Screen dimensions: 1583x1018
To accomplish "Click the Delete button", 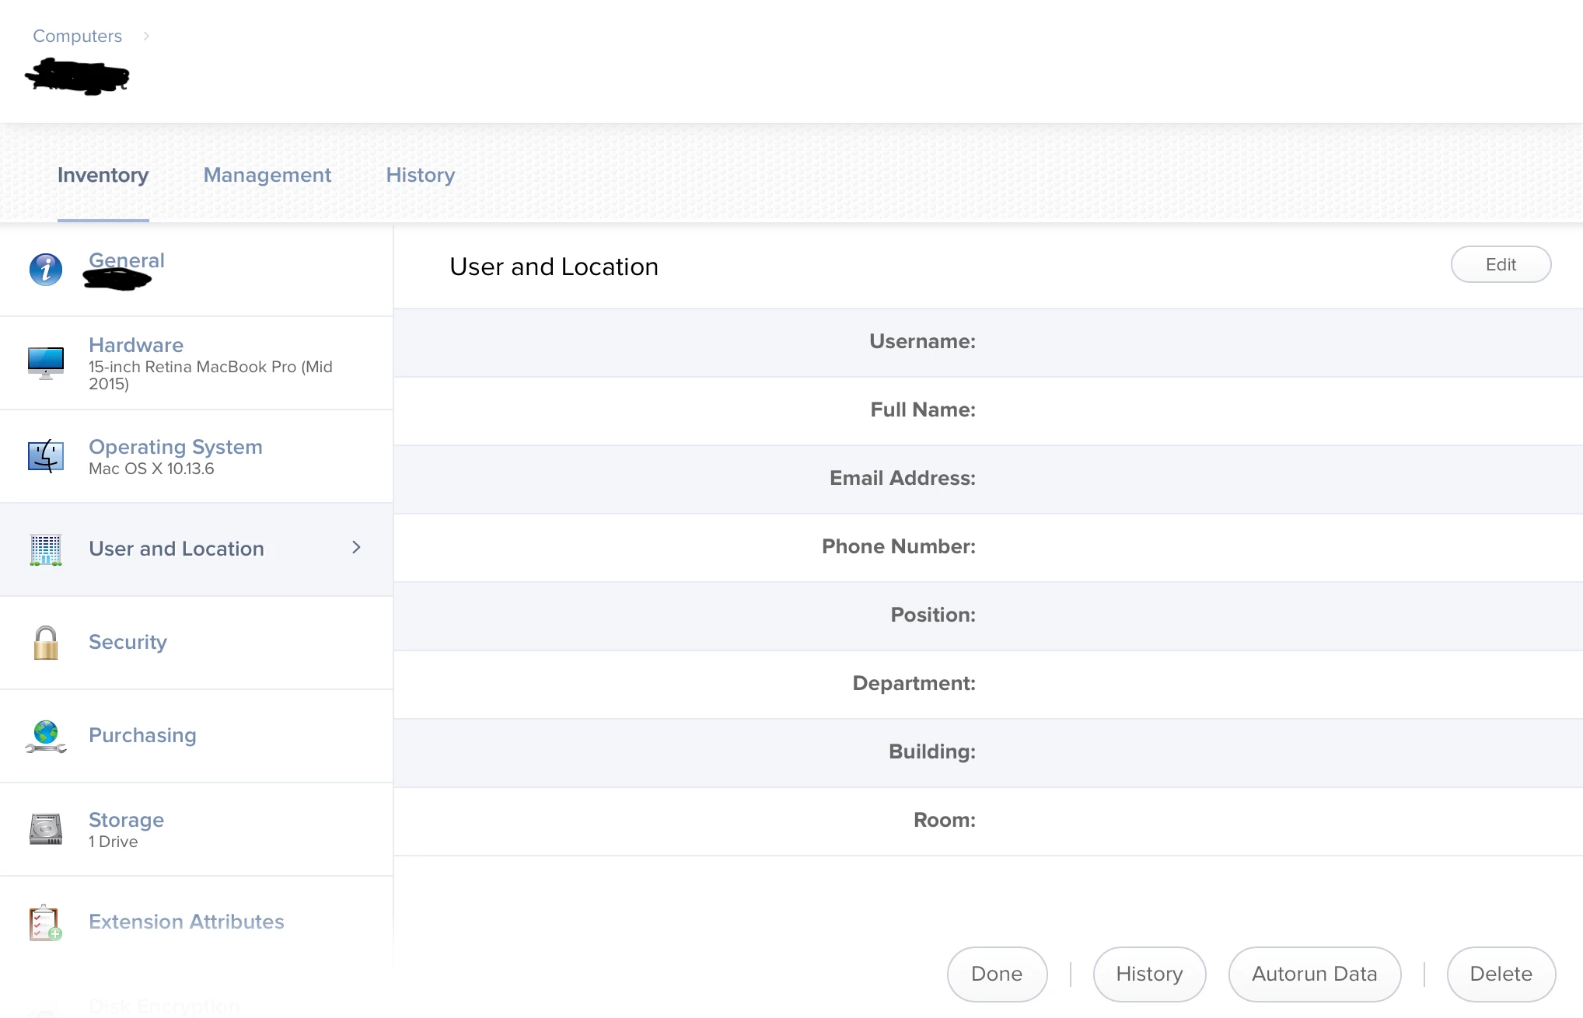I will click(1501, 974).
